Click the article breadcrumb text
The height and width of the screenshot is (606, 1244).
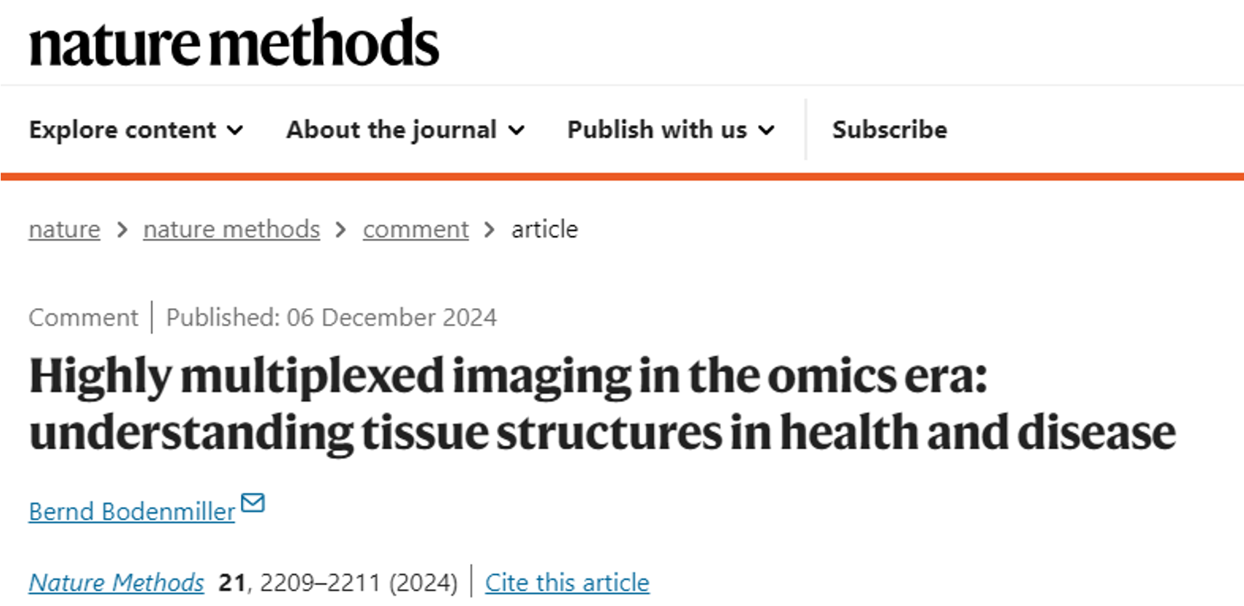544,230
